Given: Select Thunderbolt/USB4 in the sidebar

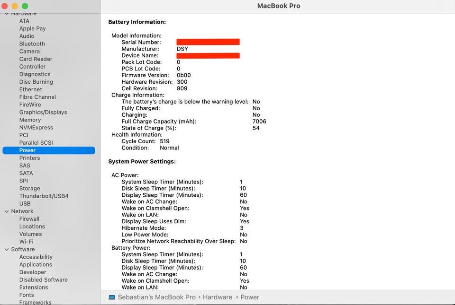Looking at the screenshot, I should click(x=44, y=196).
